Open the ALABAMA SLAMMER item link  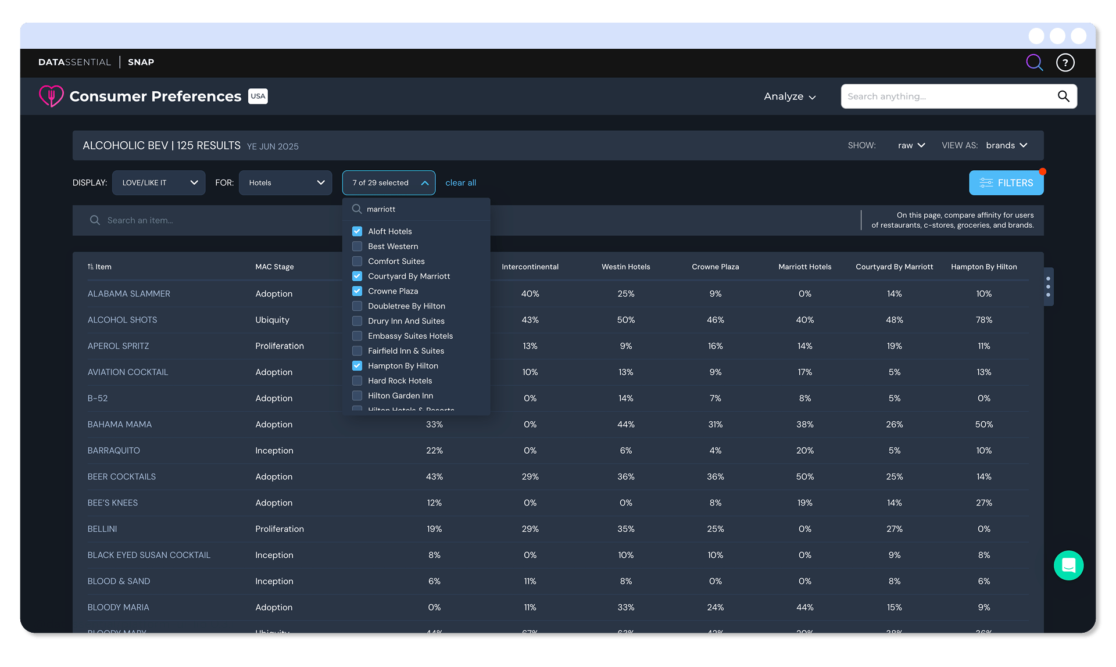pos(129,294)
